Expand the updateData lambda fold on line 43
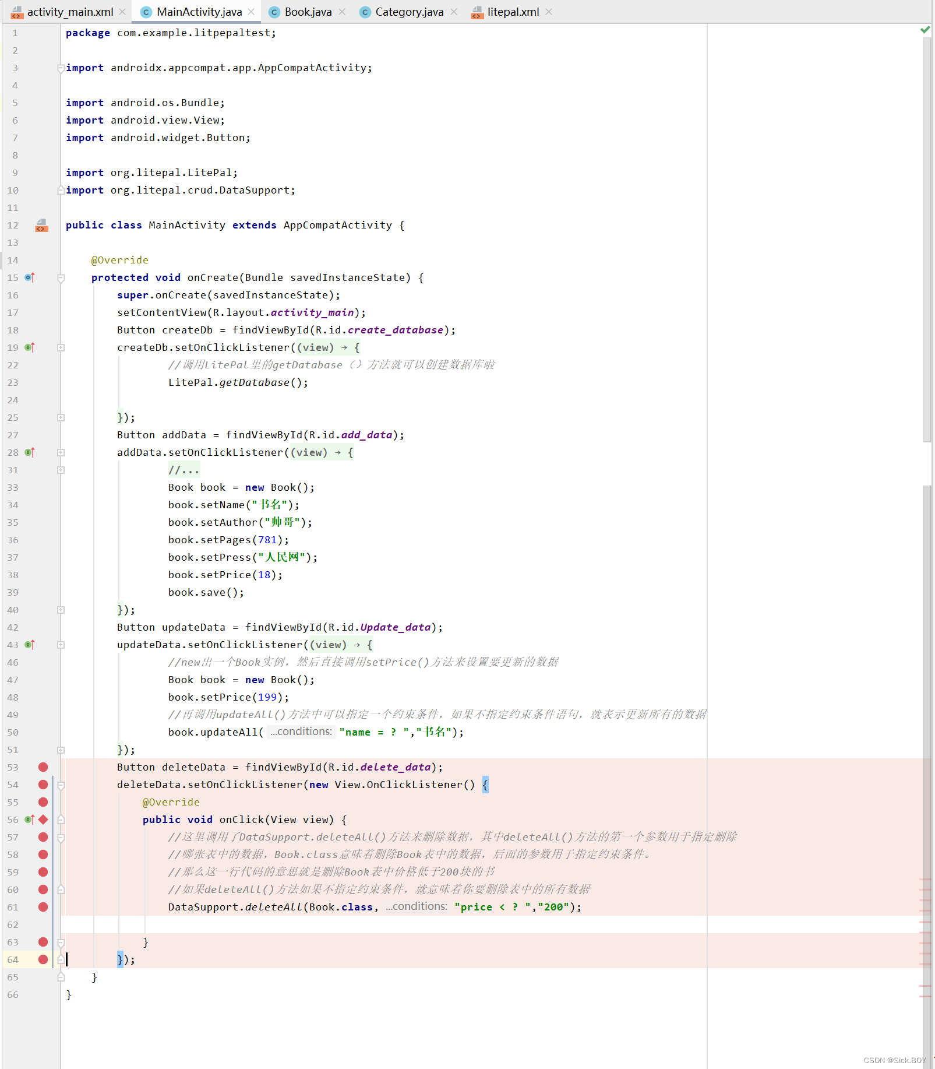Image resolution: width=935 pixels, height=1069 pixels. click(x=61, y=645)
